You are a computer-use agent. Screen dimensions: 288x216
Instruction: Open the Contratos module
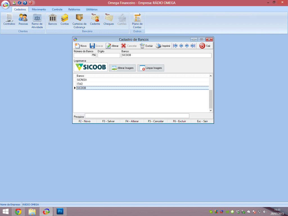point(9,20)
